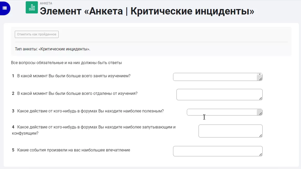Click resize handle of question 1 textarea
The height and width of the screenshot is (169, 301).
(261, 79)
